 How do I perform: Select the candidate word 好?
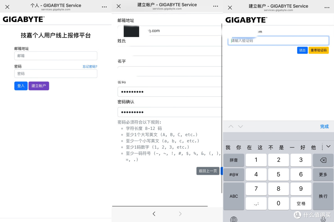pyautogui.click(x=303, y=147)
